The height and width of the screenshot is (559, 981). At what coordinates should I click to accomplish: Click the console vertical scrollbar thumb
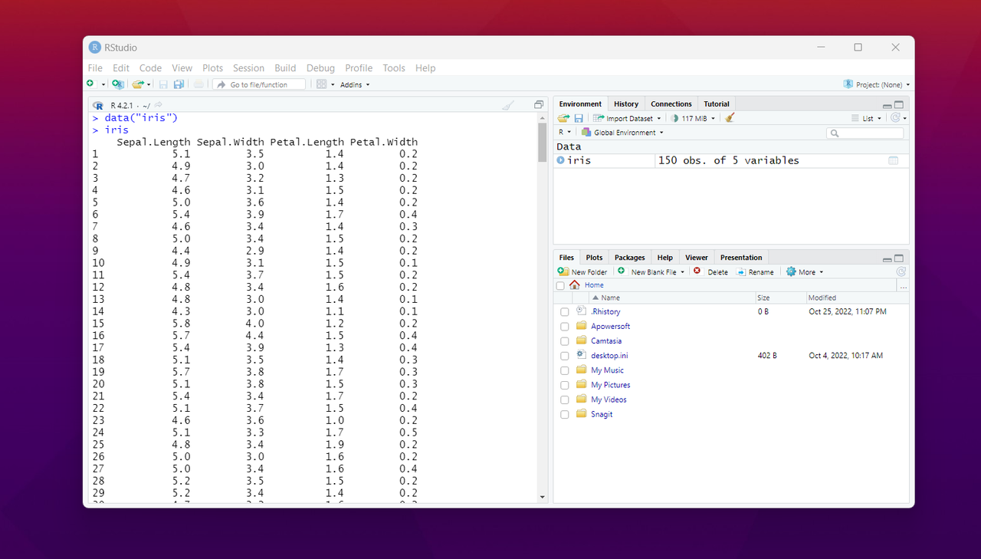tap(542, 143)
